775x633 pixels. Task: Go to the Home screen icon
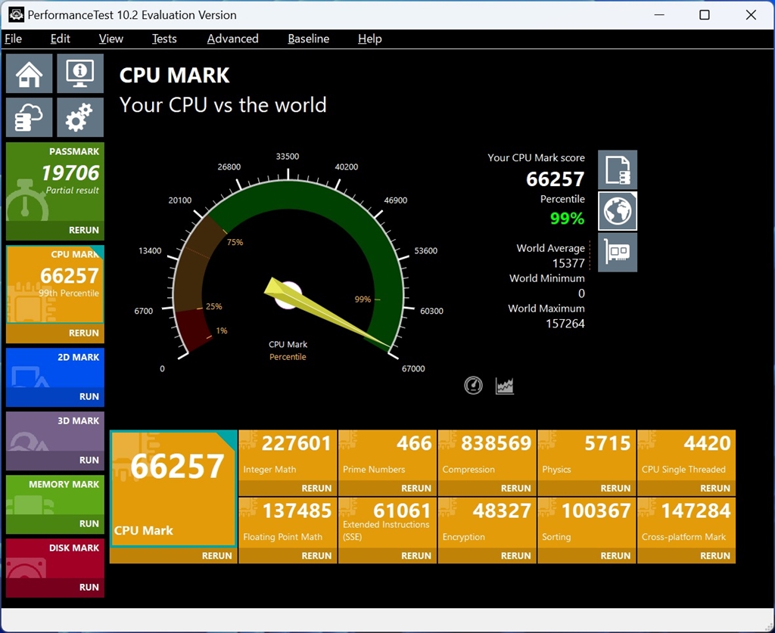30,73
